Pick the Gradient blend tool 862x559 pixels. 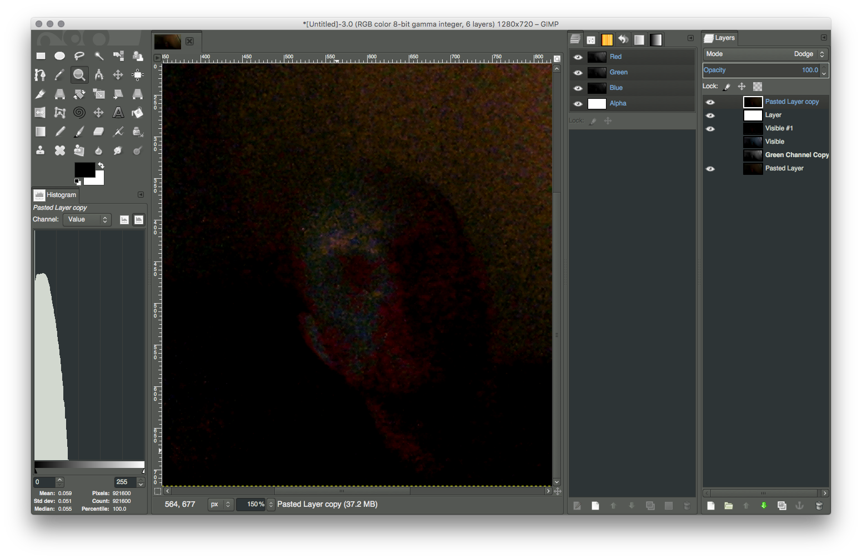tap(41, 132)
